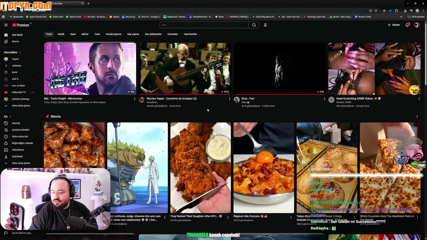Open the Abonelikler section chevron
Image resolution: width=427 pixels, height=240 pixels.
(x=20, y=52)
